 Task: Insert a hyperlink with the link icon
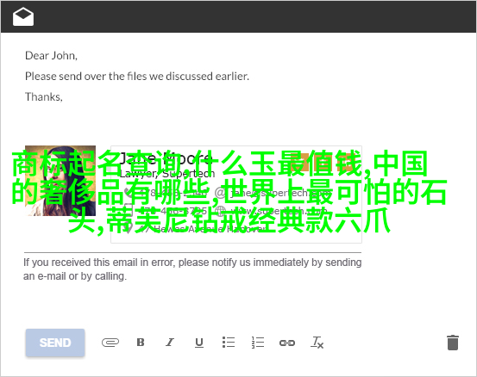coord(287,343)
